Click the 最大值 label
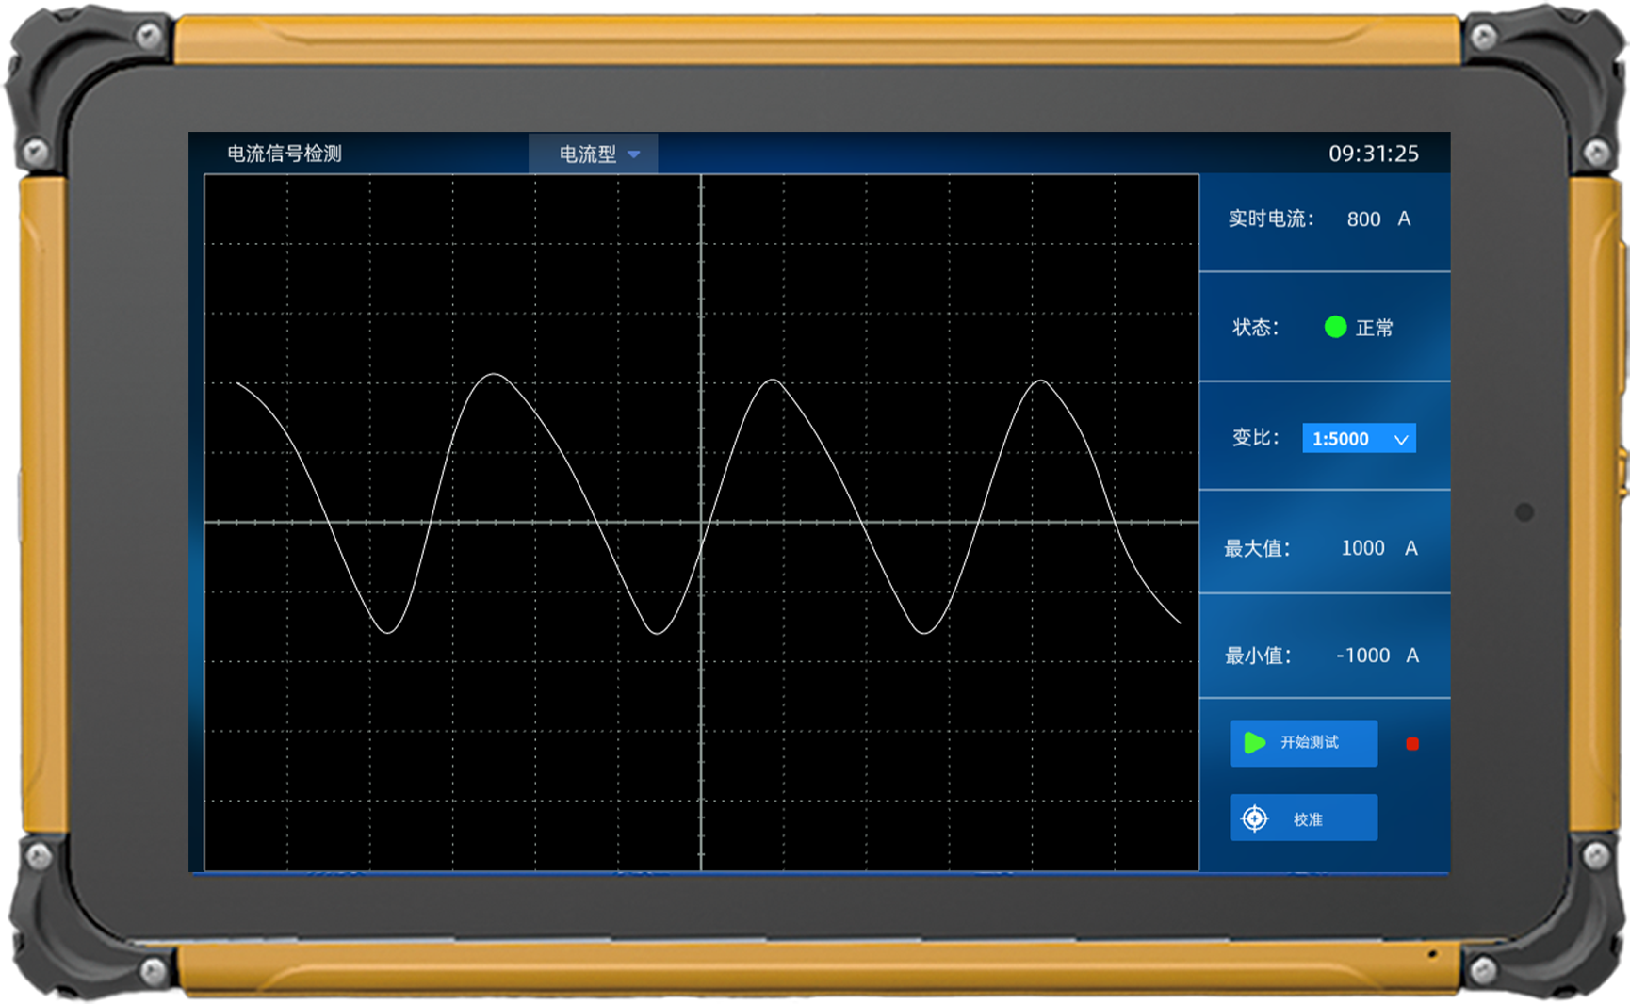 click(x=1257, y=548)
